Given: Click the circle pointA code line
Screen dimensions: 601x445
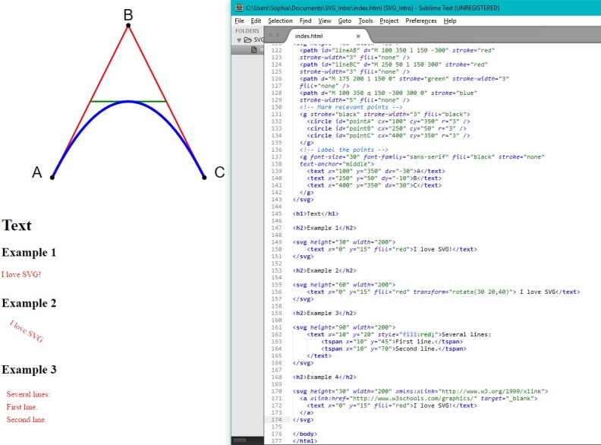Looking at the screenshot, I should (389, 122).
